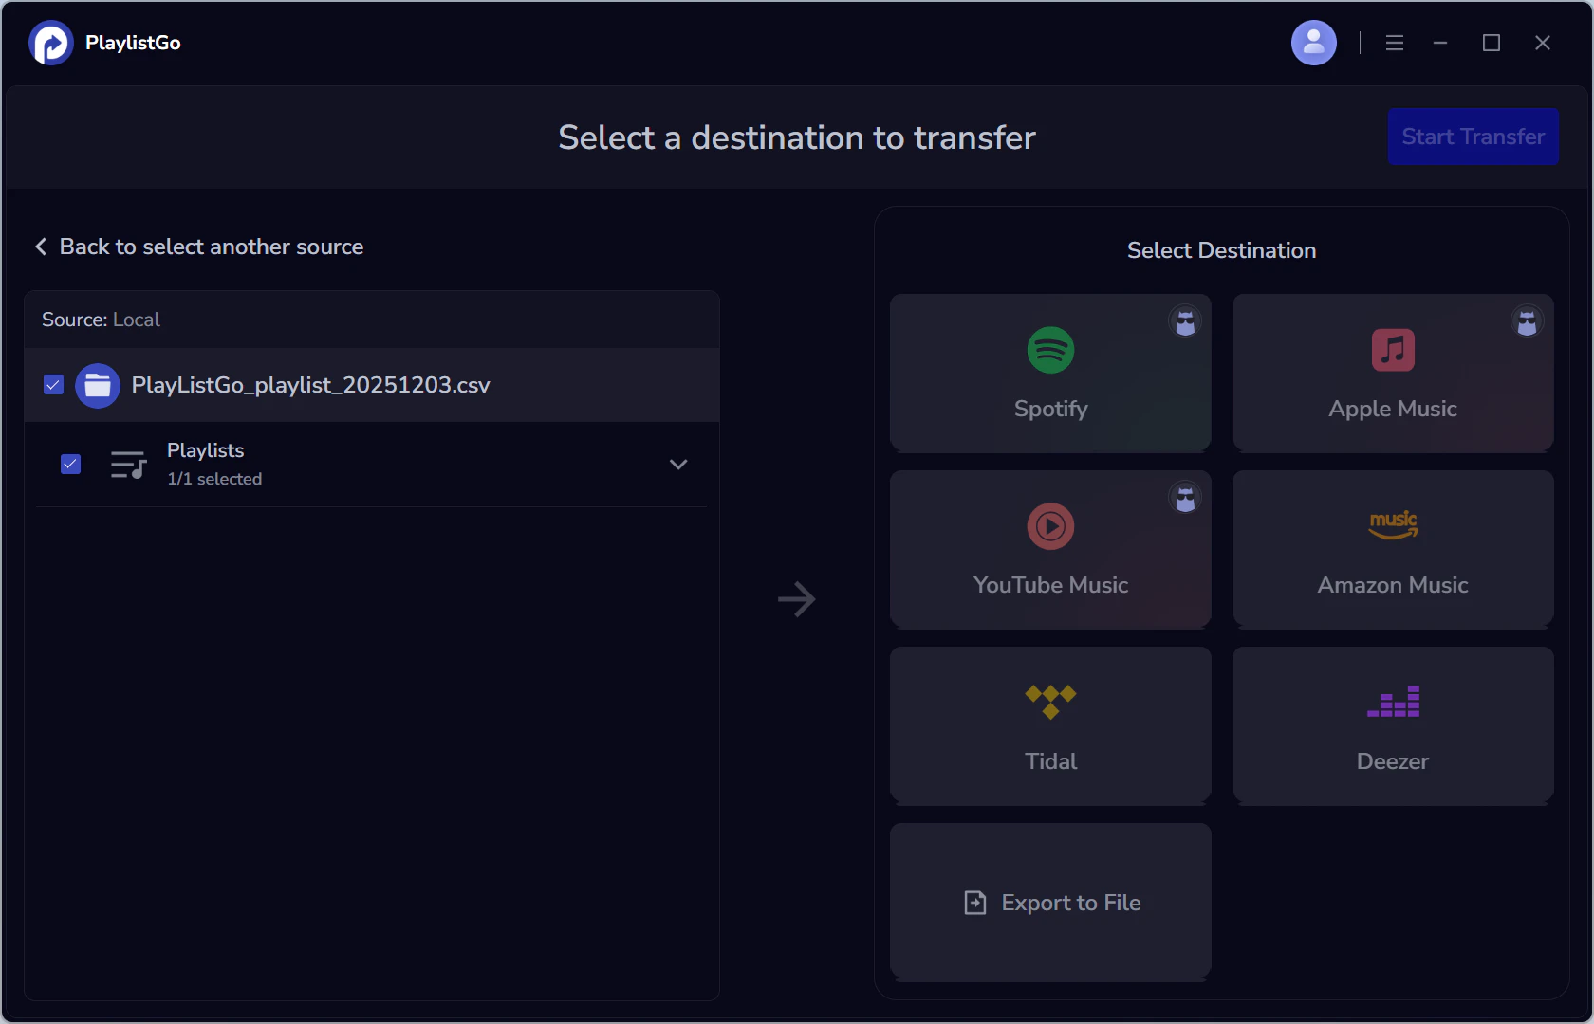Expand the Playlists list chevron
1594x1024 pixels.
(x=677, y=465)
